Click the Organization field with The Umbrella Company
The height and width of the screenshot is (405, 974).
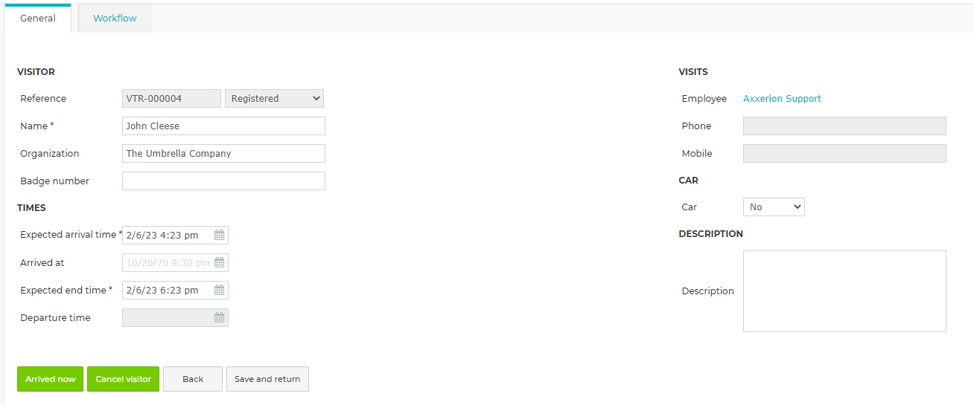pyautogui.click(x=223, y=153)
